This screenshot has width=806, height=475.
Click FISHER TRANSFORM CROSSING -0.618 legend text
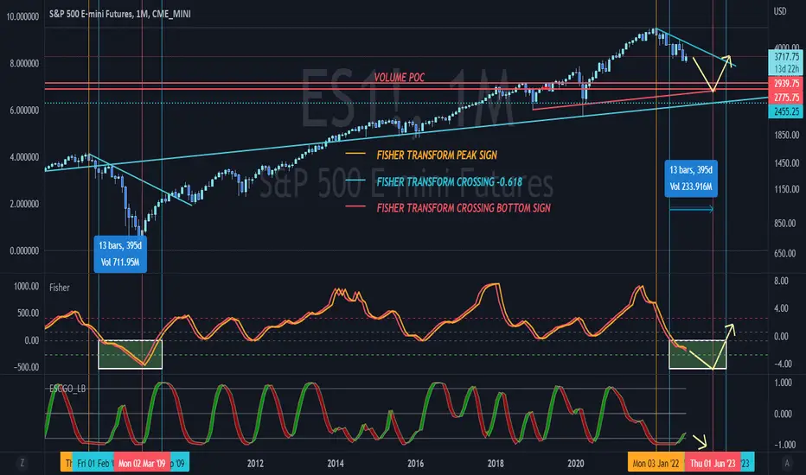pyautogui.click(x=449, y=181)
